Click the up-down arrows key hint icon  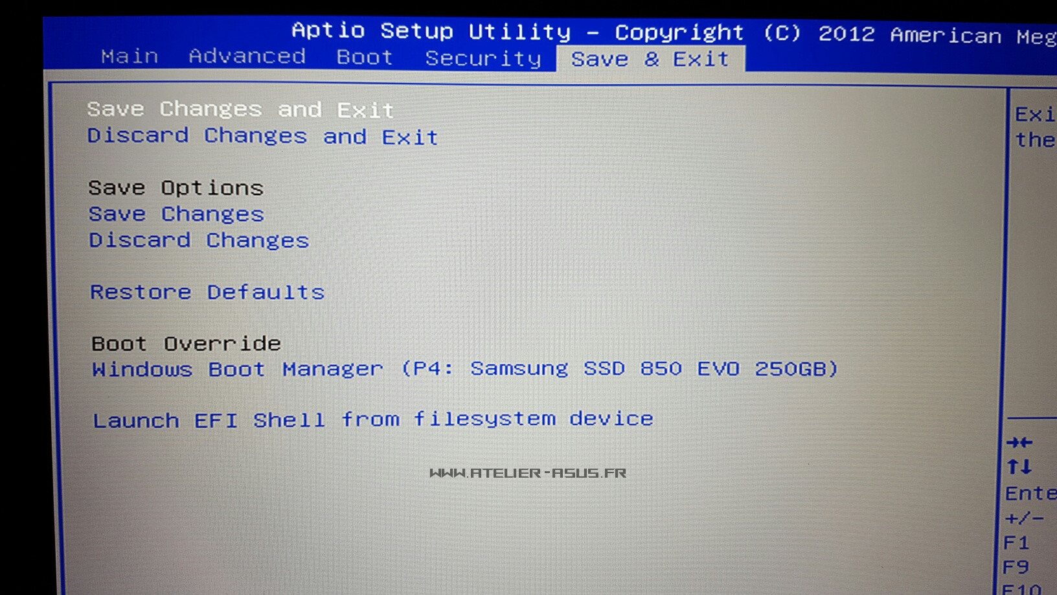pos(1019,467)
